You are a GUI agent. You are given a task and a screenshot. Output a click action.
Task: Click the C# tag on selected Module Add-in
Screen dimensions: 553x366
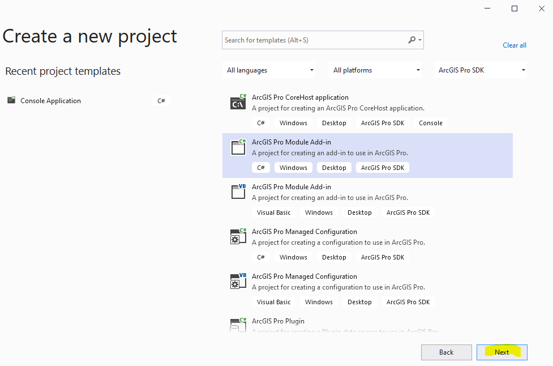pyautogui.click(x=261, y=168)
